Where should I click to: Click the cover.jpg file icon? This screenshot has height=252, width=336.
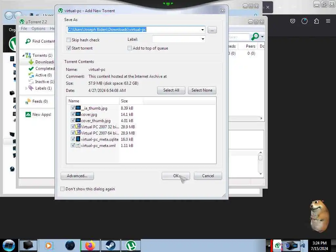(78, 114)
